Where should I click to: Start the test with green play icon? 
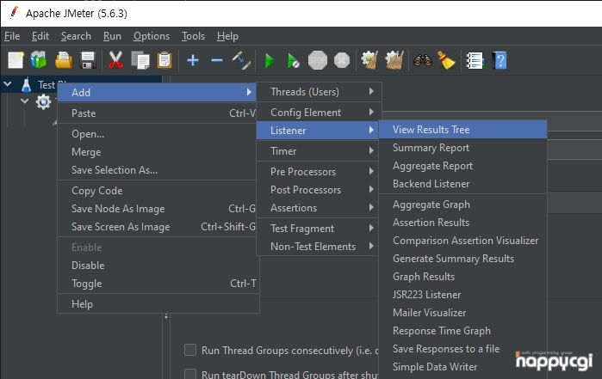point(270,60)
